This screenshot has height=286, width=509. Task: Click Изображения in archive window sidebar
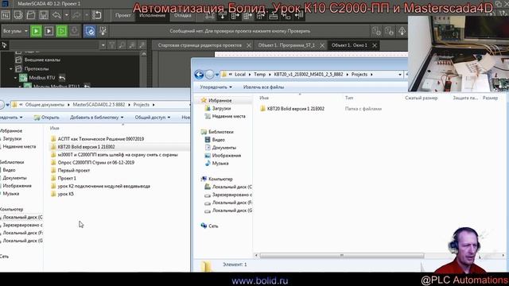click(226, 156)
